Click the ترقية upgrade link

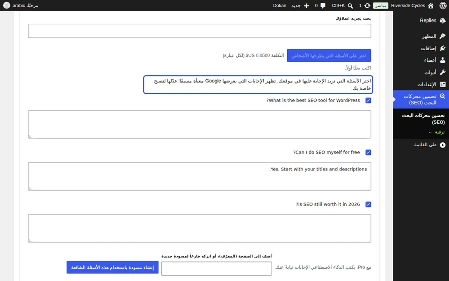437,132
